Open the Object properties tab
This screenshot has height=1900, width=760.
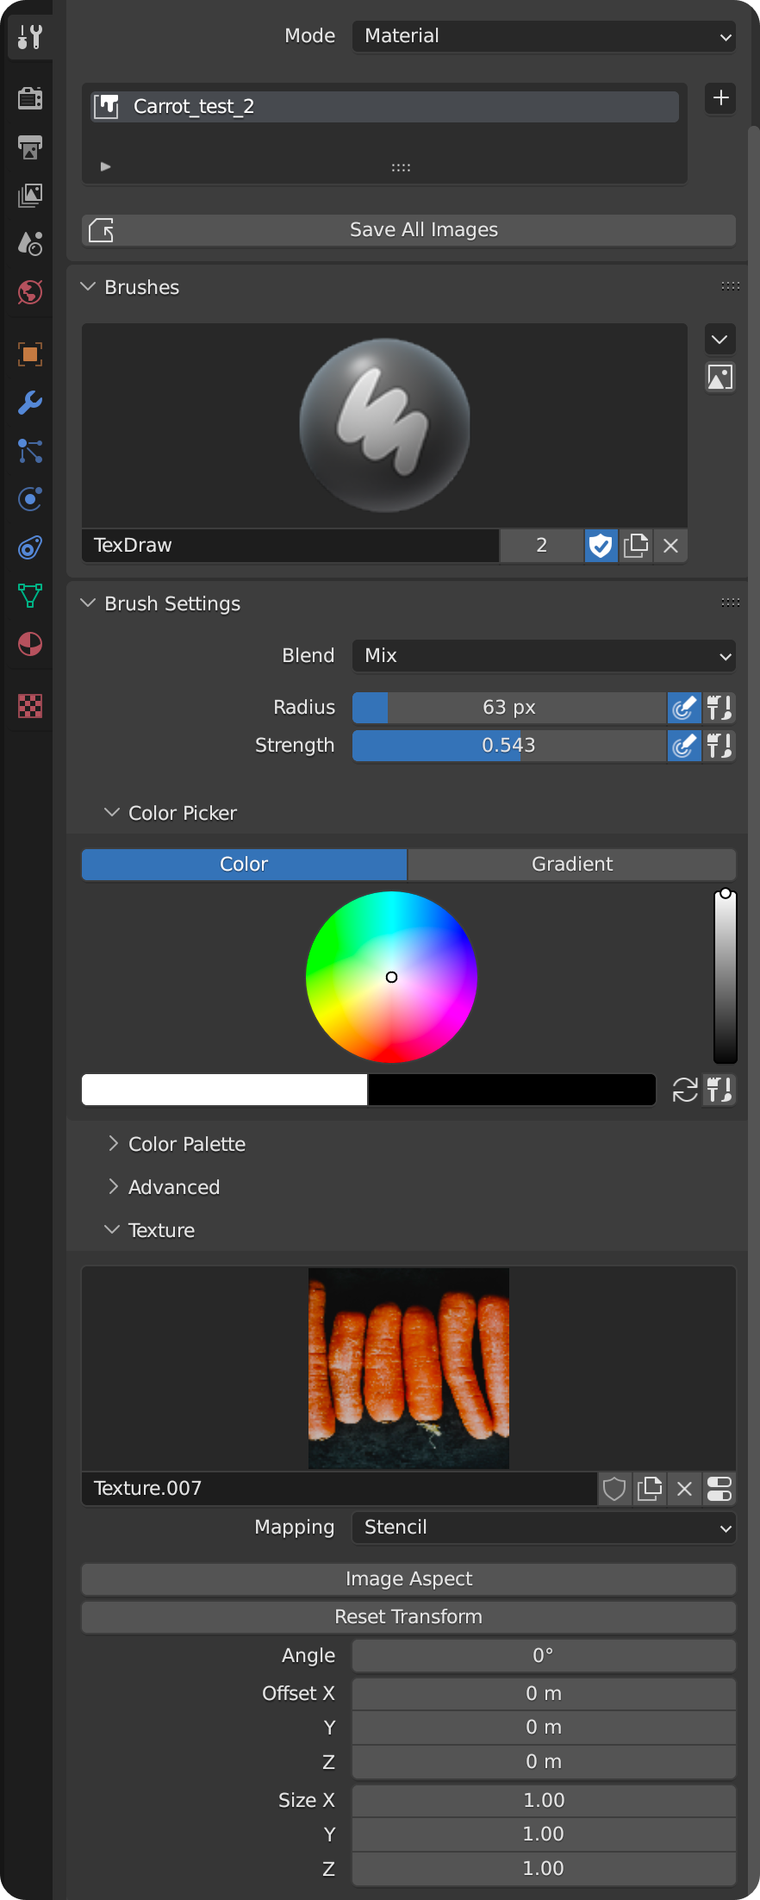pos(30,354)
